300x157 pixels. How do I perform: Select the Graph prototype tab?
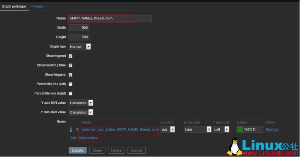14,7
